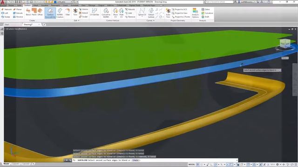This screenshot has width=298, height=167.
Task: Click Extract Isolines tool
Action: click(x=151, y=13)
